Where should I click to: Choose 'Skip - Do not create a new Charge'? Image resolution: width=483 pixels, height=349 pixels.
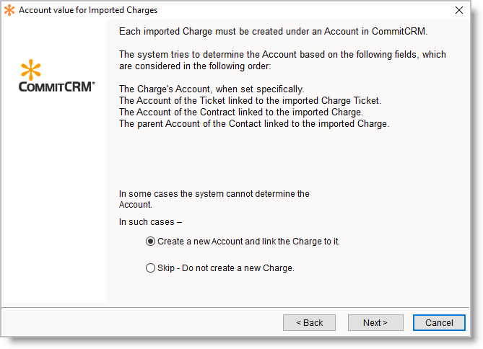(150, 268)
